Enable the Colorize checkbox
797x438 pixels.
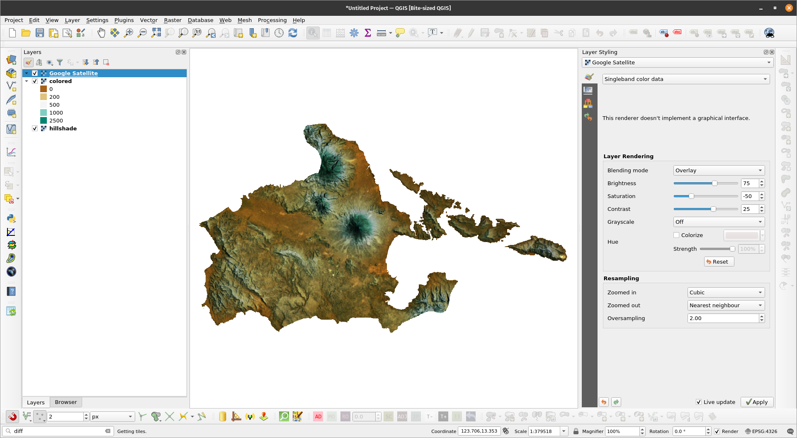tap(677, 235)
